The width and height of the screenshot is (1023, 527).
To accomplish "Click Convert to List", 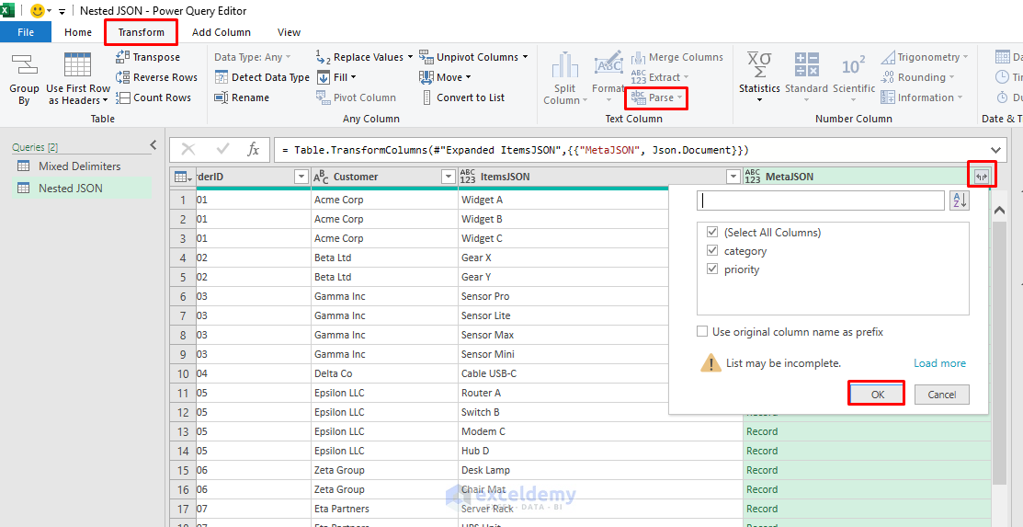I will tap(462, 97).
